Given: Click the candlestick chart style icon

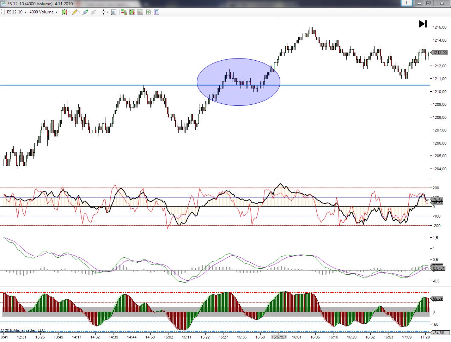Looking at the screenshot, I should [x=65, y=12].
